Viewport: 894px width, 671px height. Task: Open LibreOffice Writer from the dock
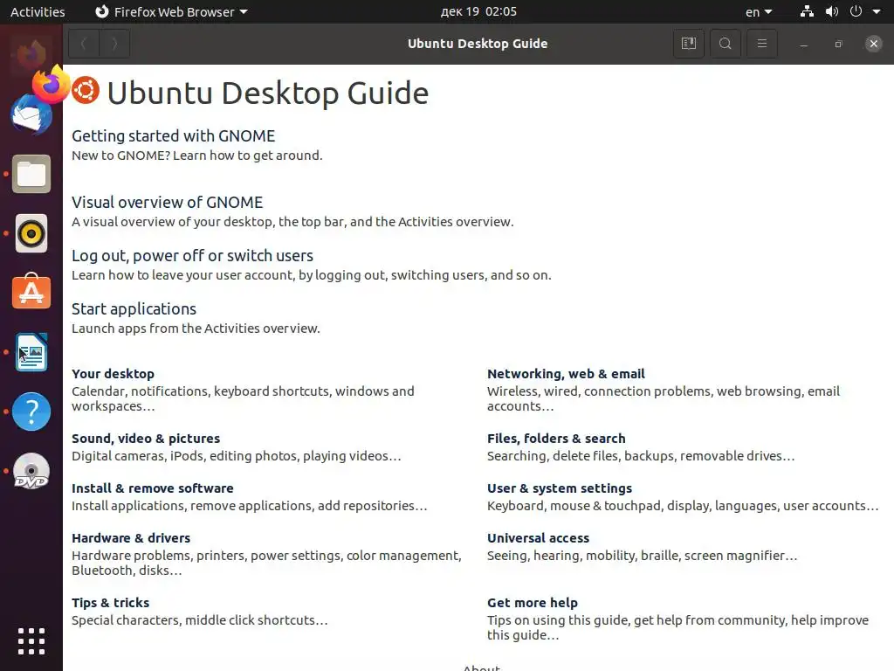pyautogui.click(x=31, y=352)
